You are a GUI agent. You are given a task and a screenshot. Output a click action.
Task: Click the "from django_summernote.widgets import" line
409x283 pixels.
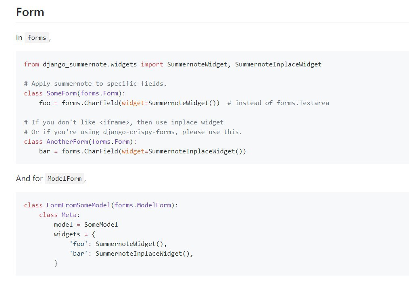point(173,64)
